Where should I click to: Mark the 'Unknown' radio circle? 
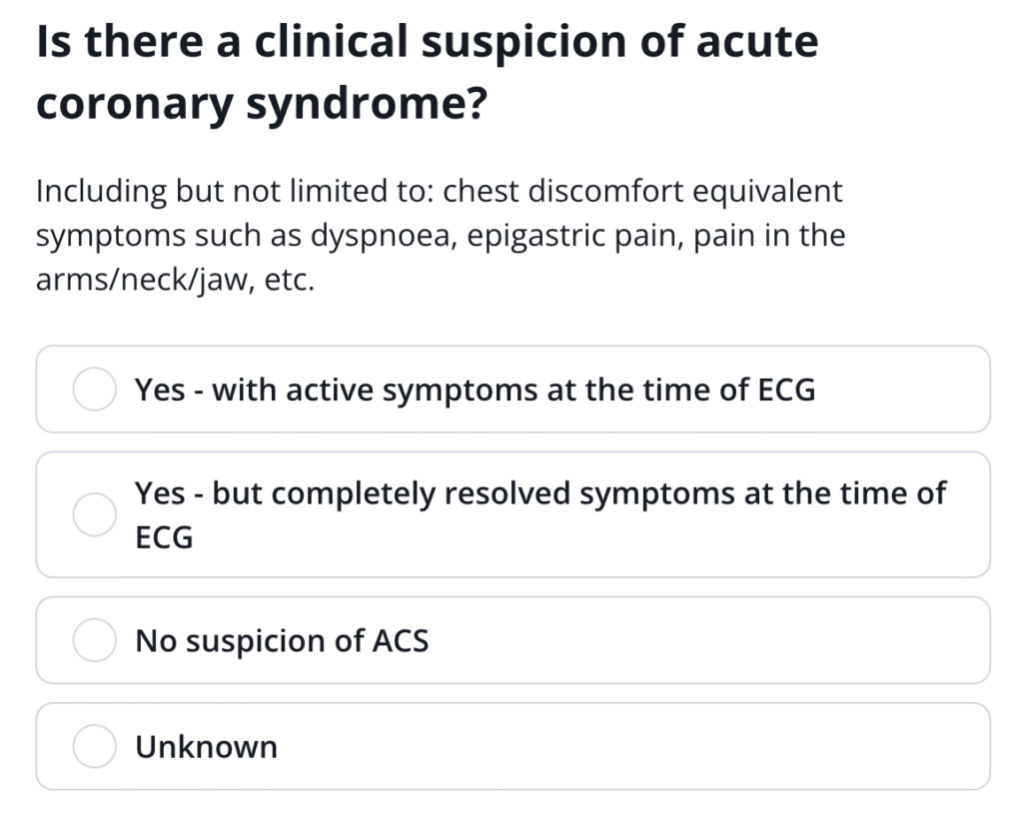[x=95, y=746]
